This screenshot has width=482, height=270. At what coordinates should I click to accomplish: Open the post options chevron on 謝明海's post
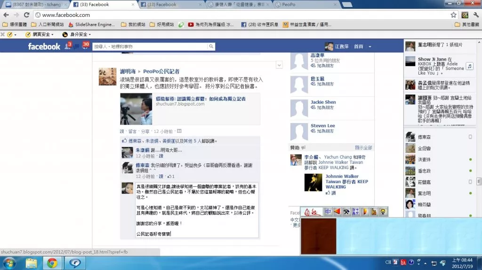(279, 65)
